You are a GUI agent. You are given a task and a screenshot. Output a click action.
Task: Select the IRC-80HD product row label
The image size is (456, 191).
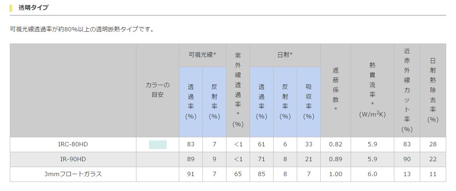[73, 144]
